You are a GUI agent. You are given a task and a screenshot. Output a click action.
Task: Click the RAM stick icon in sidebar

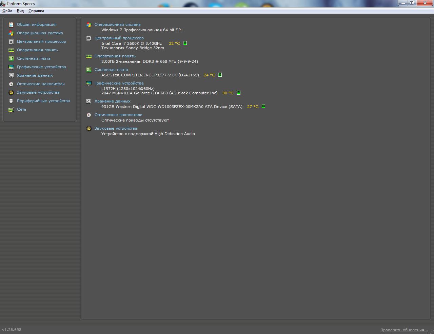click(11, 50)
